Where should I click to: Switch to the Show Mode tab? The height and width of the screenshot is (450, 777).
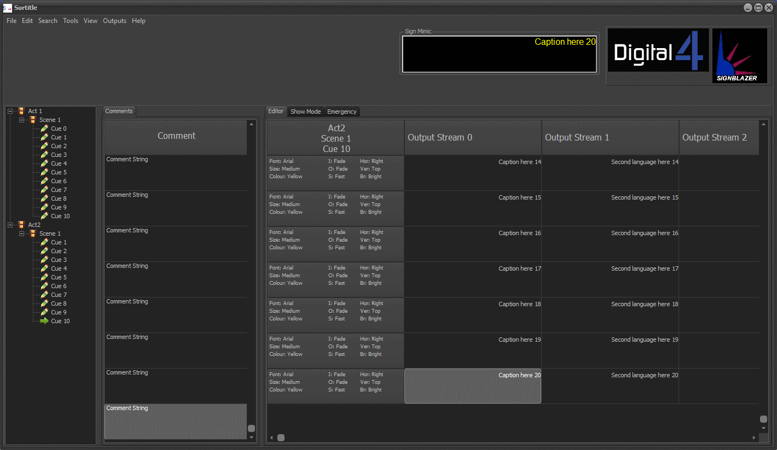(x=305, y=112)
